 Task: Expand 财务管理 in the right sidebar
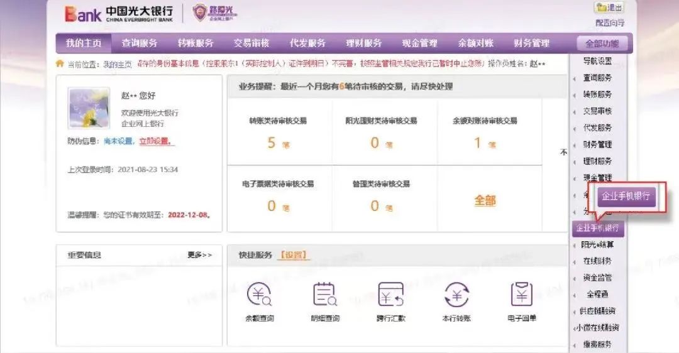click(x=598, y=144)
